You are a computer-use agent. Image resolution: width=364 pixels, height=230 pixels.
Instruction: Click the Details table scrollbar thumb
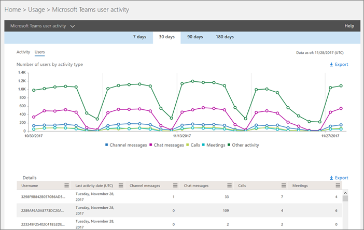345,198
